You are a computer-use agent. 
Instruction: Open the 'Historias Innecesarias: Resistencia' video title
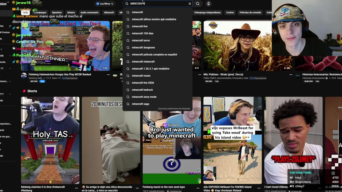pos(322,74)
